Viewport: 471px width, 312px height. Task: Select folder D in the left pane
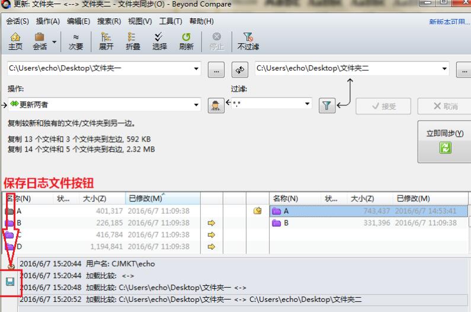click(x=101, y=246)
